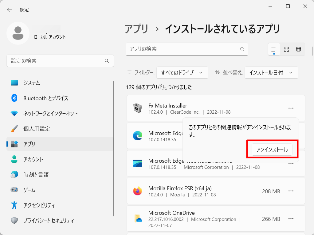
Task: Click the local account avatar icon
Action: 18,33
